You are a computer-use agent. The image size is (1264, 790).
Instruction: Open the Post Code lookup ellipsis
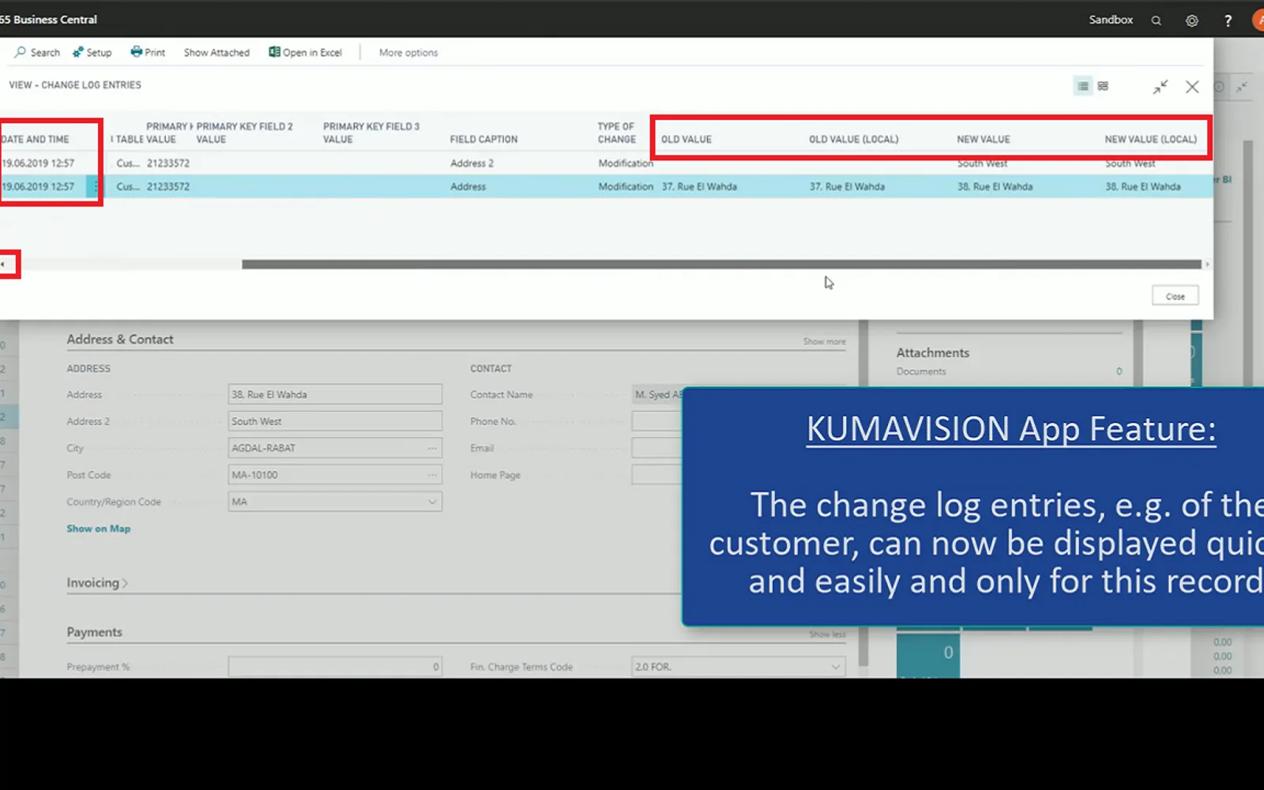432,475
